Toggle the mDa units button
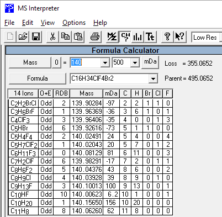This screenshot has width=222, height=217. pyautogui.click(x=150, y=62)
